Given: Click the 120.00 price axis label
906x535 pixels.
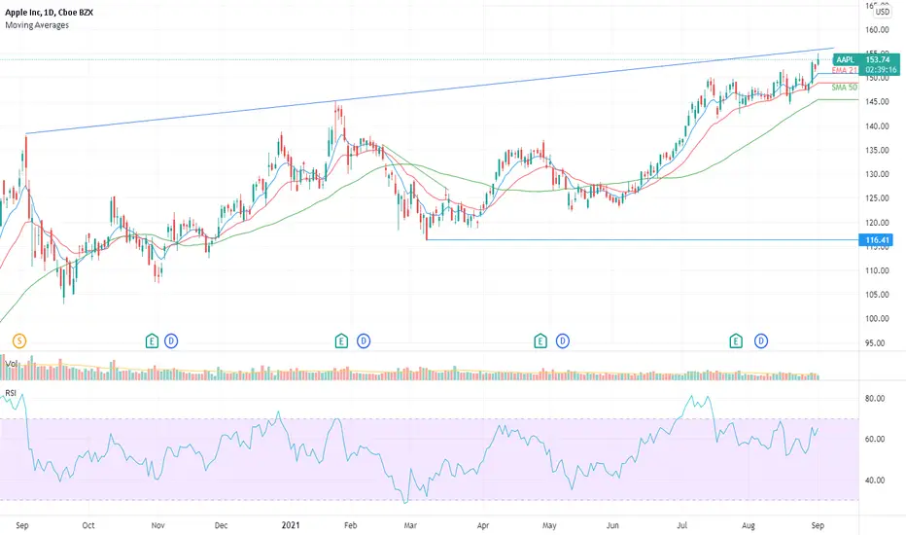Looking at the screenshot, I should point(877,223).
